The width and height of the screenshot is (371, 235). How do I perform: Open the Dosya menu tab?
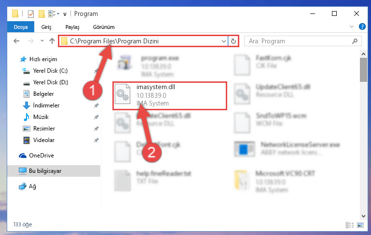(21, 27)
